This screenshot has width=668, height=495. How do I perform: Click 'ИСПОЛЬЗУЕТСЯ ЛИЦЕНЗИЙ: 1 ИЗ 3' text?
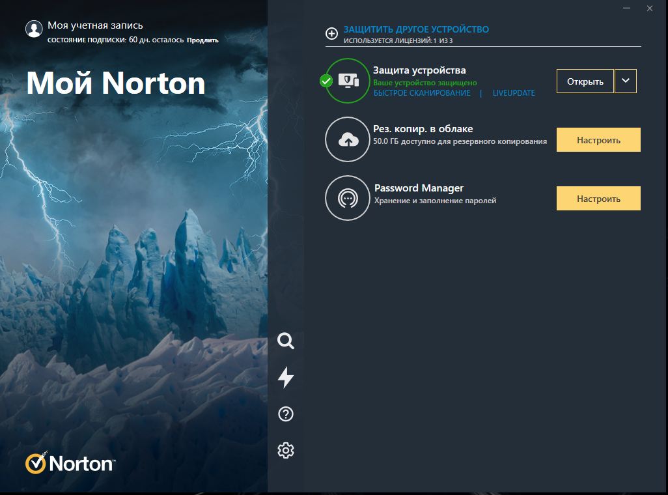click(398, 41)
